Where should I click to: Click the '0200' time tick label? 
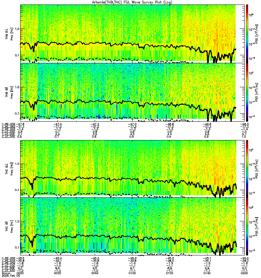click(x=244, y=273)
